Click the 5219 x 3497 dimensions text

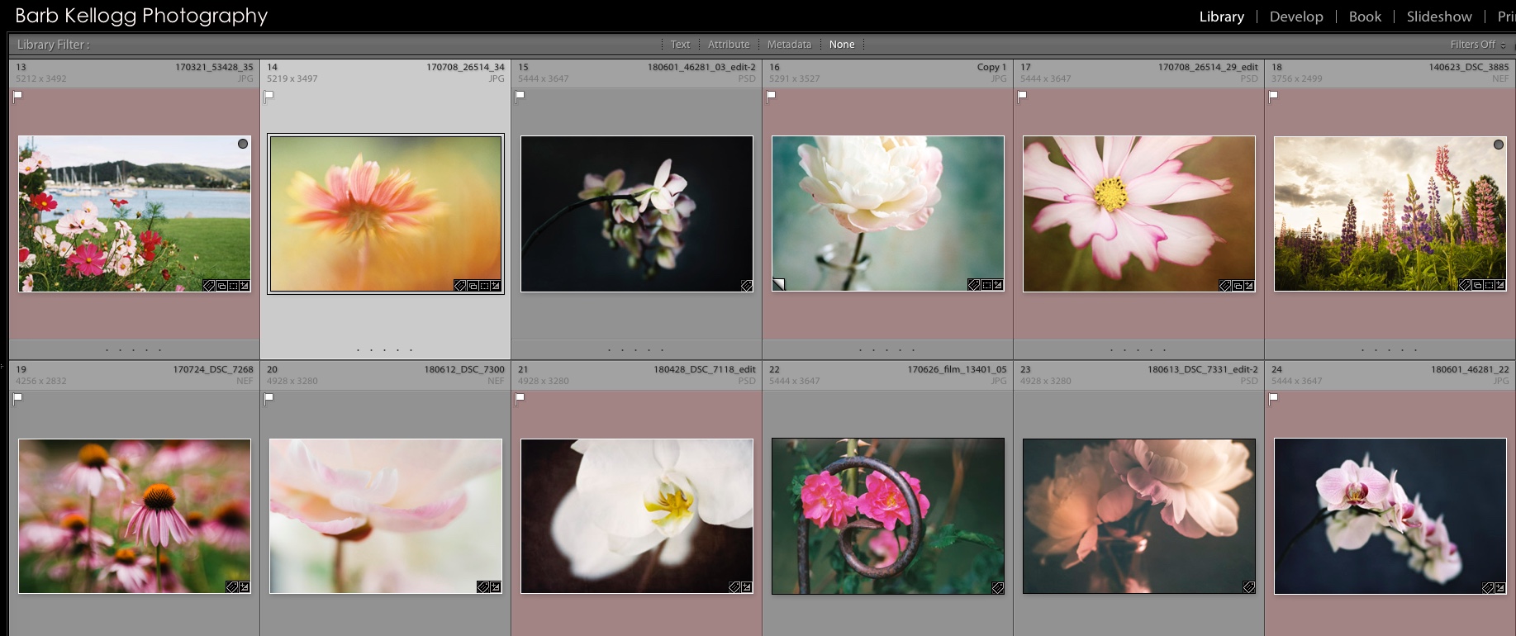coord(292,79)
